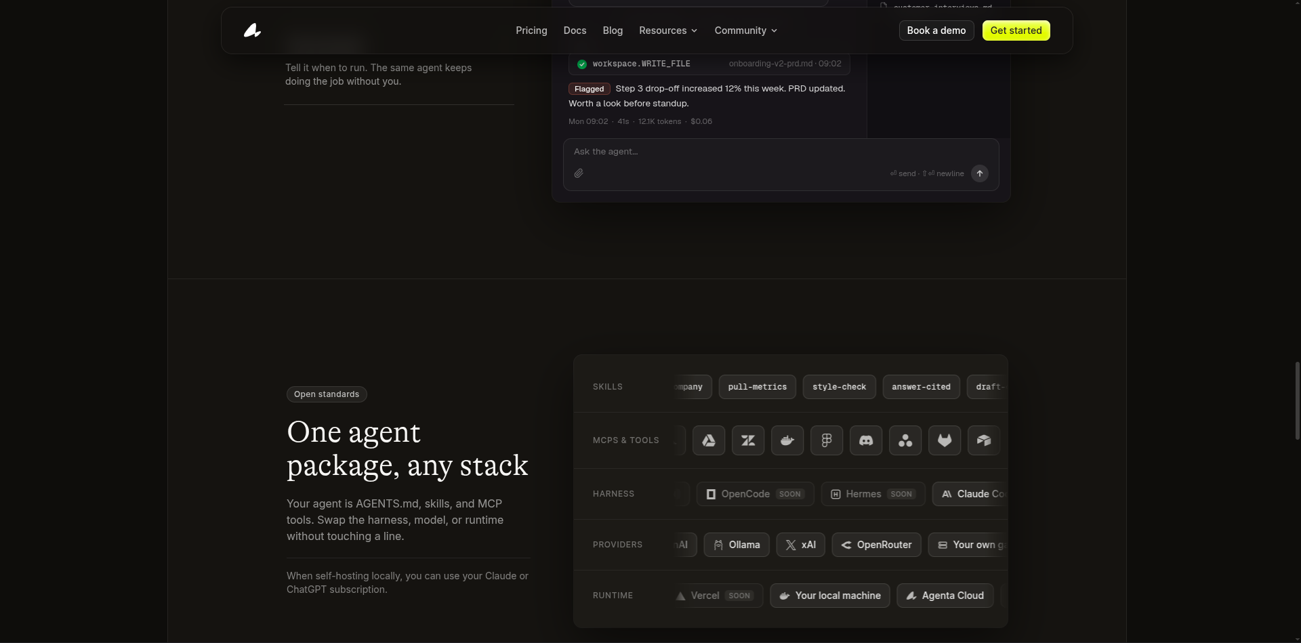Select the style-check skill chip
This screenshot has width=1301, height=643.
[840, 387]
